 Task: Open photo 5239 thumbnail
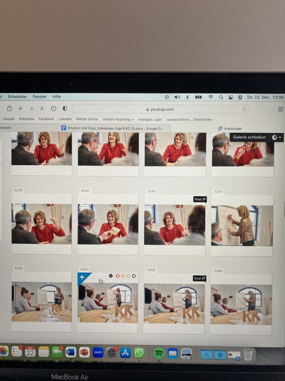pyautogui.click(x=42, y=224)
